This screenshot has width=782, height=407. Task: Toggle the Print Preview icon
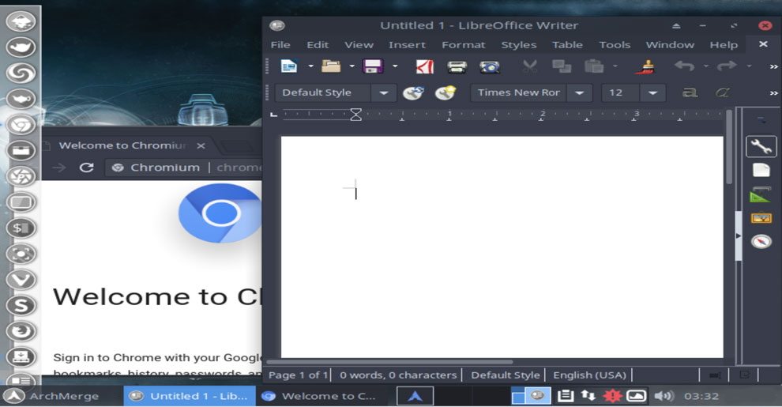(x=490, y=67)
